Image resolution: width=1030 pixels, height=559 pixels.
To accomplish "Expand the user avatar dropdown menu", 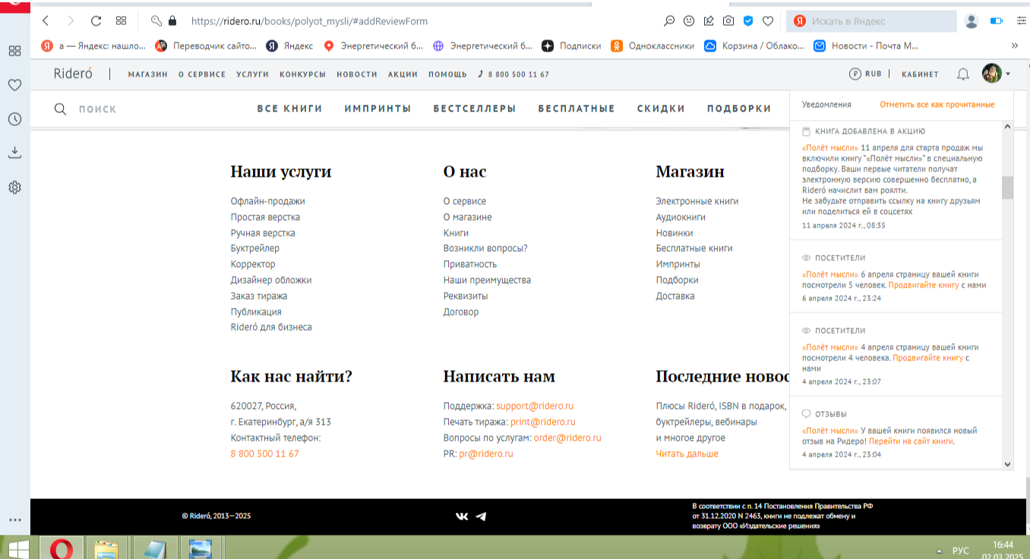I will tap(997, 74).
